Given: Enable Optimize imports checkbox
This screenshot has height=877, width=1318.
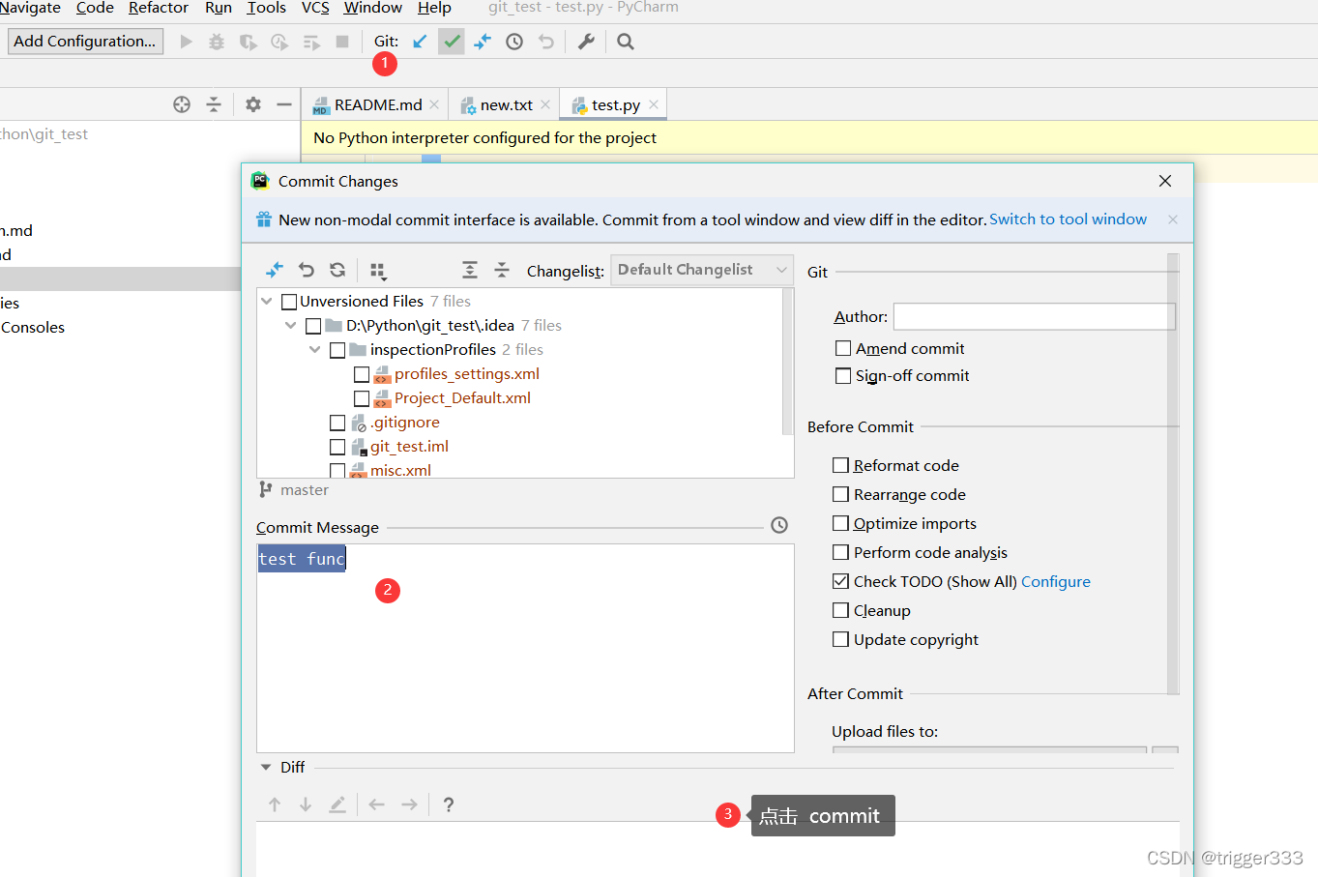Looking at the screenshot, I should point(841,523).
